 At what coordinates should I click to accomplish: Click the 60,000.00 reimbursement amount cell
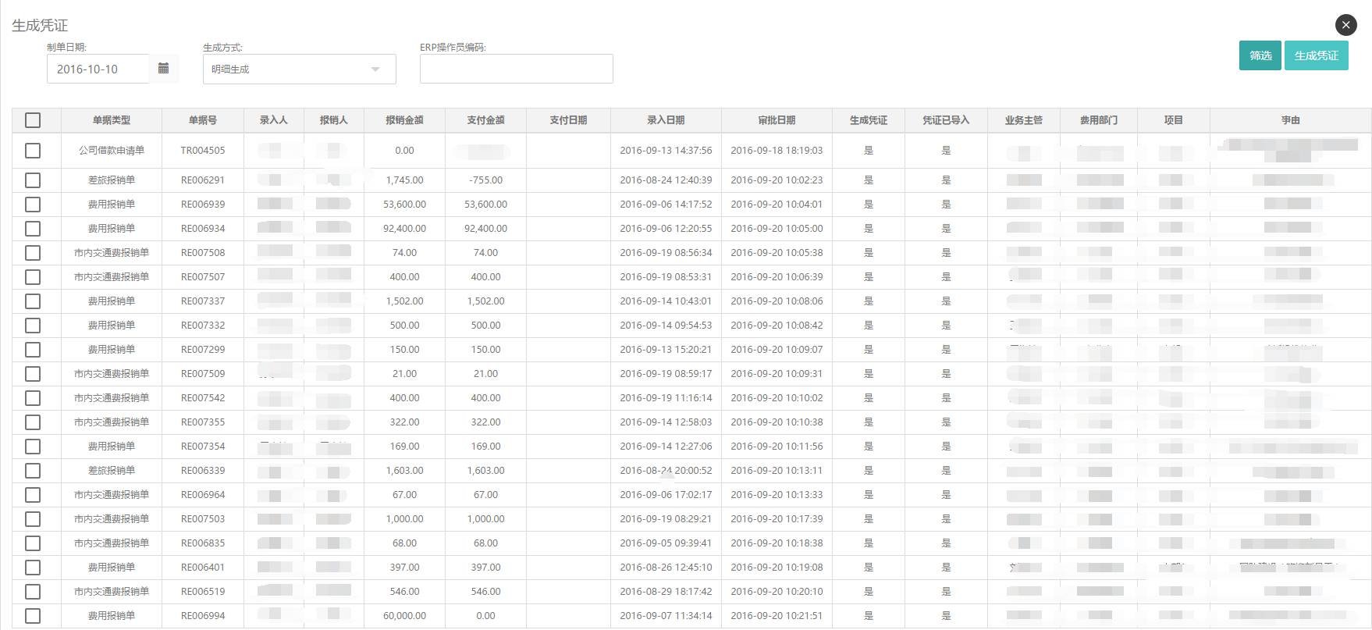click(x=404, y=616)
